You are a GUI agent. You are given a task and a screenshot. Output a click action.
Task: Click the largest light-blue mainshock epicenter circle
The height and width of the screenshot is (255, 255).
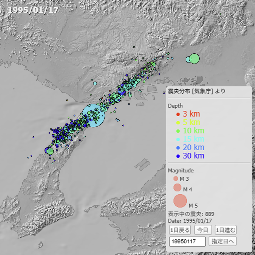coord(93,116)
